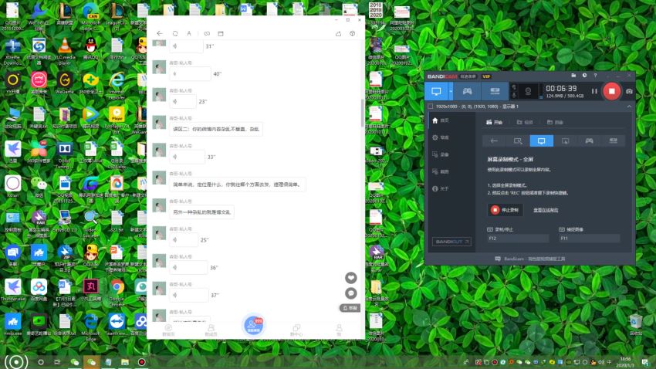The height and width of the screenshot is (369, 656).
Task: Open the '群中心' bottom tab
Action: 296,330
